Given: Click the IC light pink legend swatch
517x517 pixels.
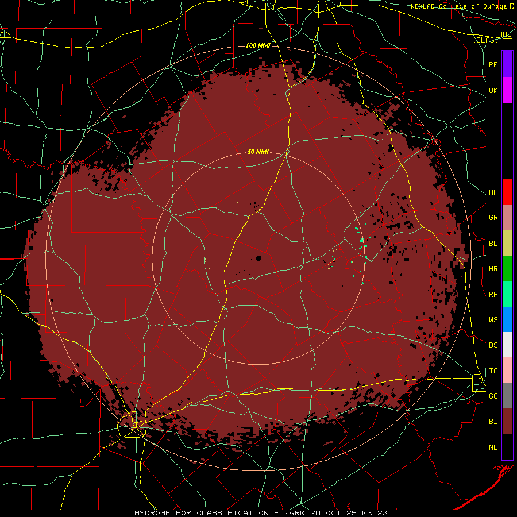Looking at the screenshot, I should (507, 371).
